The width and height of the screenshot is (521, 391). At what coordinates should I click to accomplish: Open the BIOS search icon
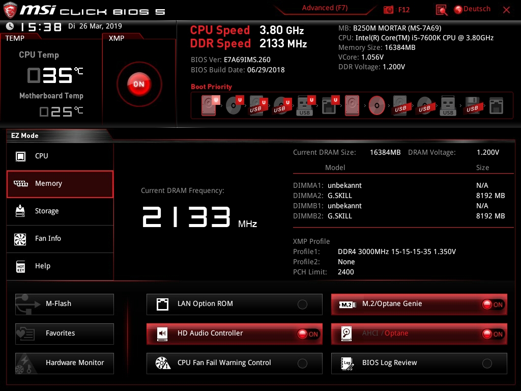[x=441, y=10]
